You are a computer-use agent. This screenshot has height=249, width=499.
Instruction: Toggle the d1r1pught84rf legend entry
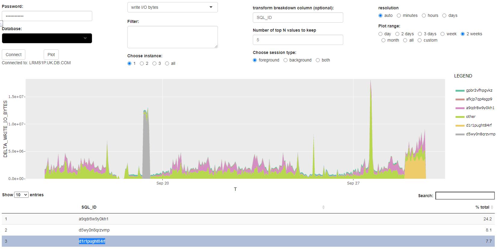pyautogui.click(x=479, y=125)
